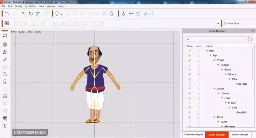Click the COMPOSER MODE button
256x138 pixels.
point(30,132)
